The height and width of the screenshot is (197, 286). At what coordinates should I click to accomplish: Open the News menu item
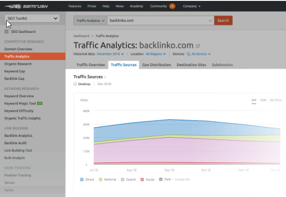point(120,6)
